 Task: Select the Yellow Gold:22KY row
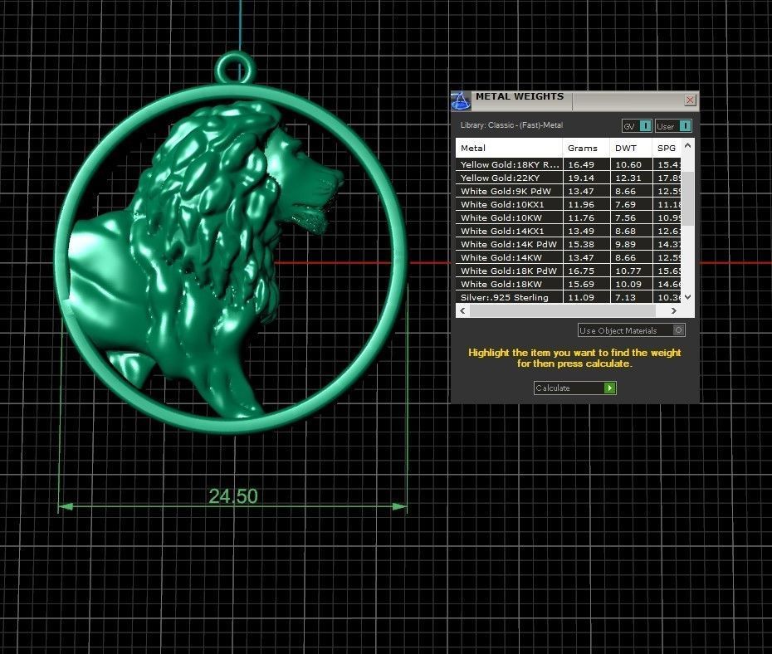pos(569,178)
